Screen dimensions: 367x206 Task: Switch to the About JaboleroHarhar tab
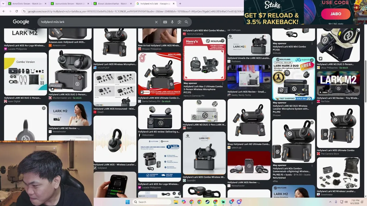click(x=113, y=4)
